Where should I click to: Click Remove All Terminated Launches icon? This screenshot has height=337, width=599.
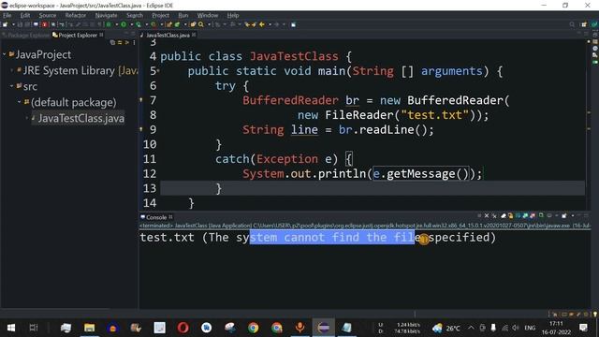pyautogui.click(x=494, y=216)
